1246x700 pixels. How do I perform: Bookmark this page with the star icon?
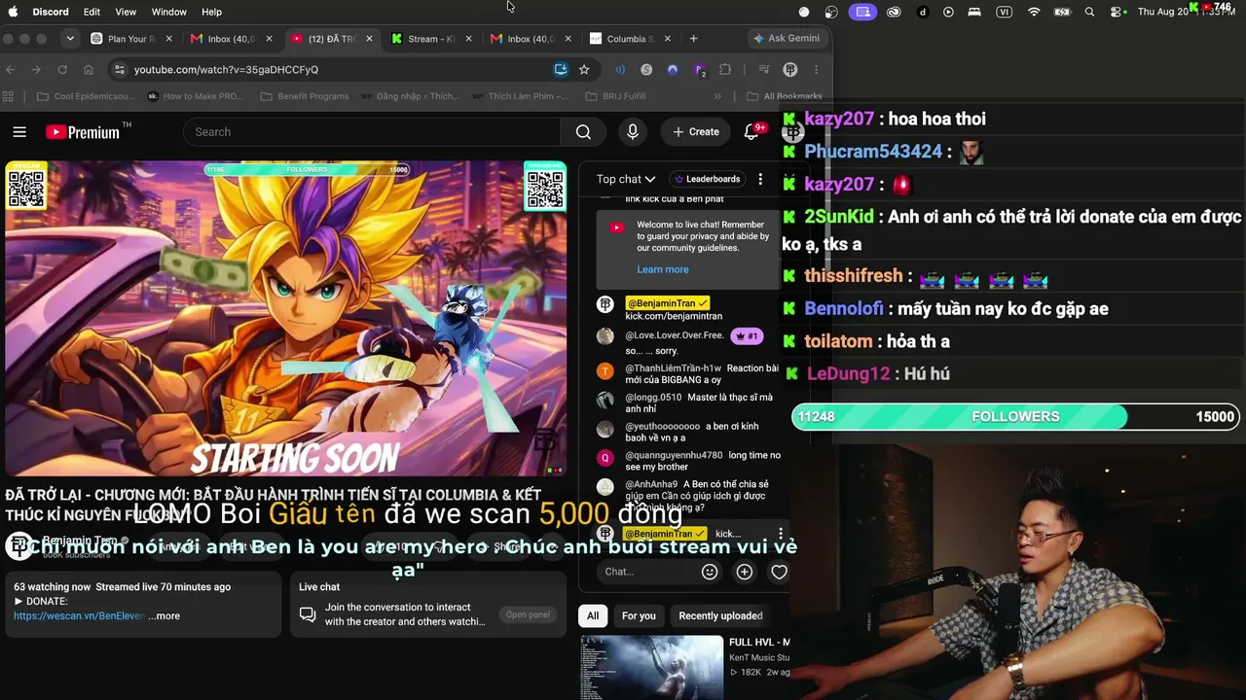point(584,70)
